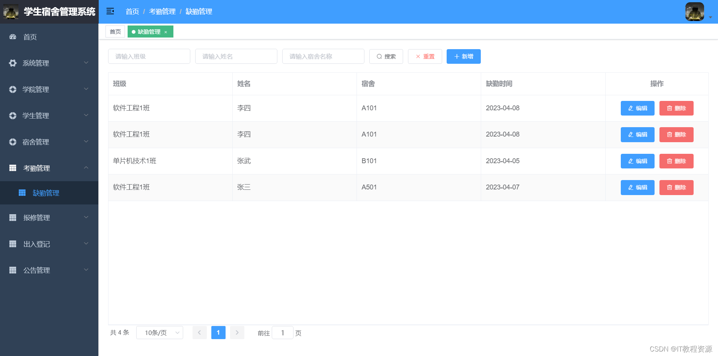Click the grid icon beside 考勤管理
This screenshot has height=356, width=718.
(13, 168)
